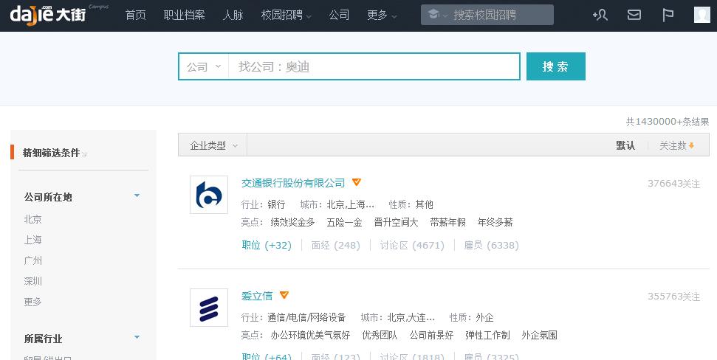717x360 pixels.
Task: Filter company location by 北京
Action: point(33,219)
